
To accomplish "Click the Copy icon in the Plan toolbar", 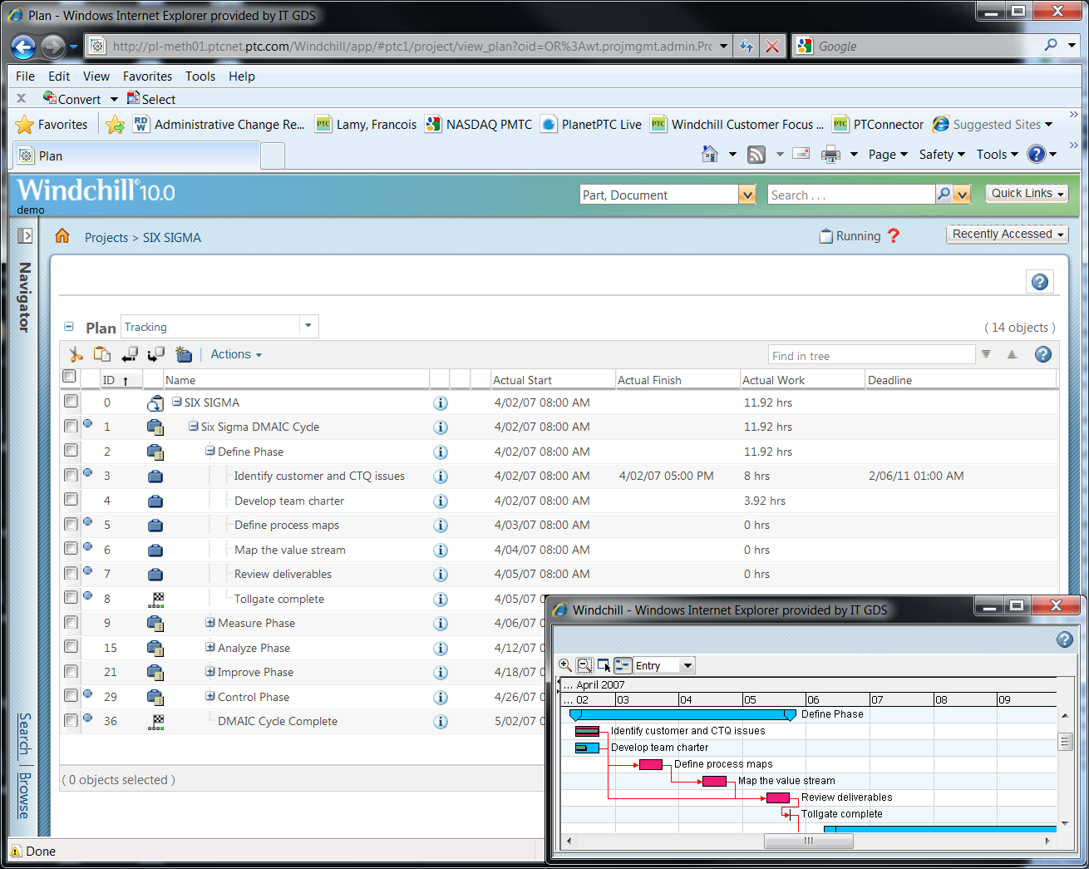I will click(x=101, y=354).
